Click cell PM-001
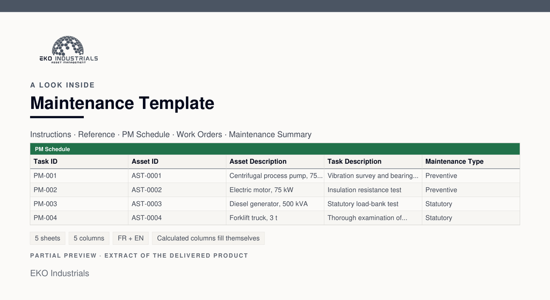This screenshot has height=300, width=550. click(x=79, y=176)
